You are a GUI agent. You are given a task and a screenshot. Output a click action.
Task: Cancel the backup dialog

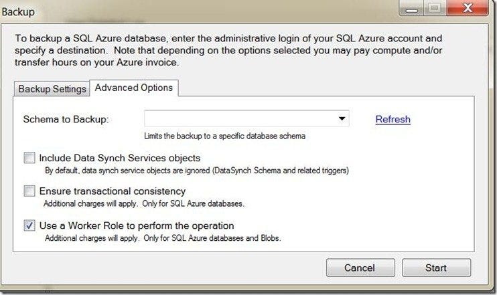360,268
